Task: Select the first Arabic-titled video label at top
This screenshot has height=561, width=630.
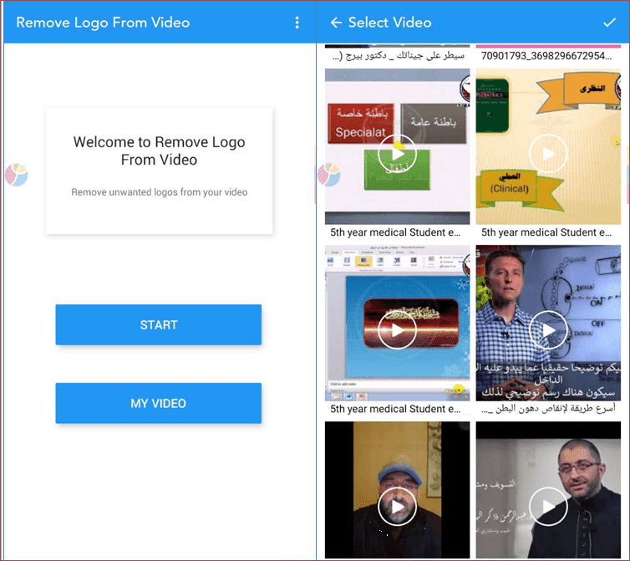Action: tap(397, 56)
